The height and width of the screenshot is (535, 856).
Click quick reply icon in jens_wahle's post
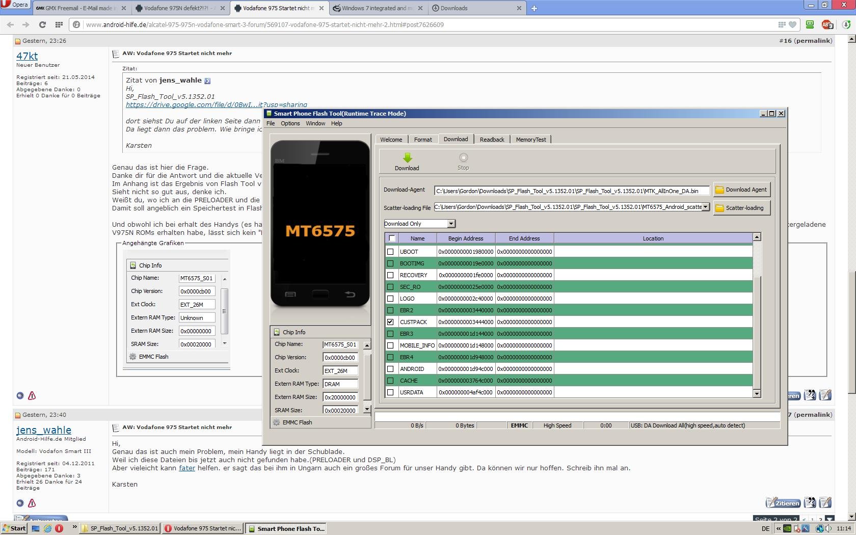[825, 502]
